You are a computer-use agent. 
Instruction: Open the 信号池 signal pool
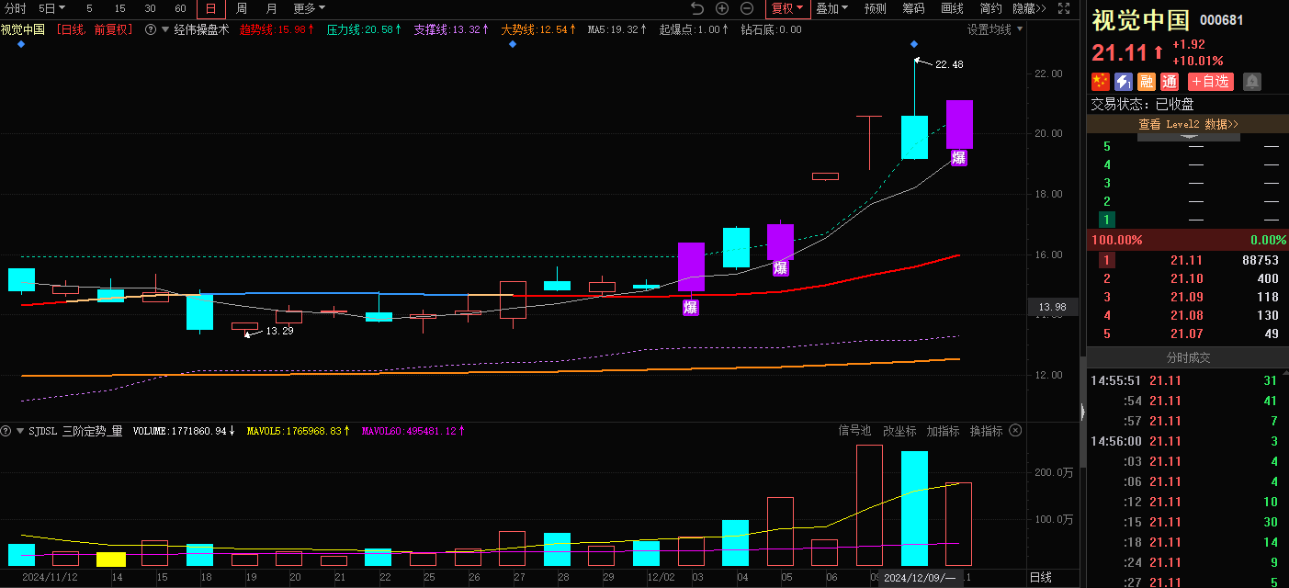pos(854,430)
